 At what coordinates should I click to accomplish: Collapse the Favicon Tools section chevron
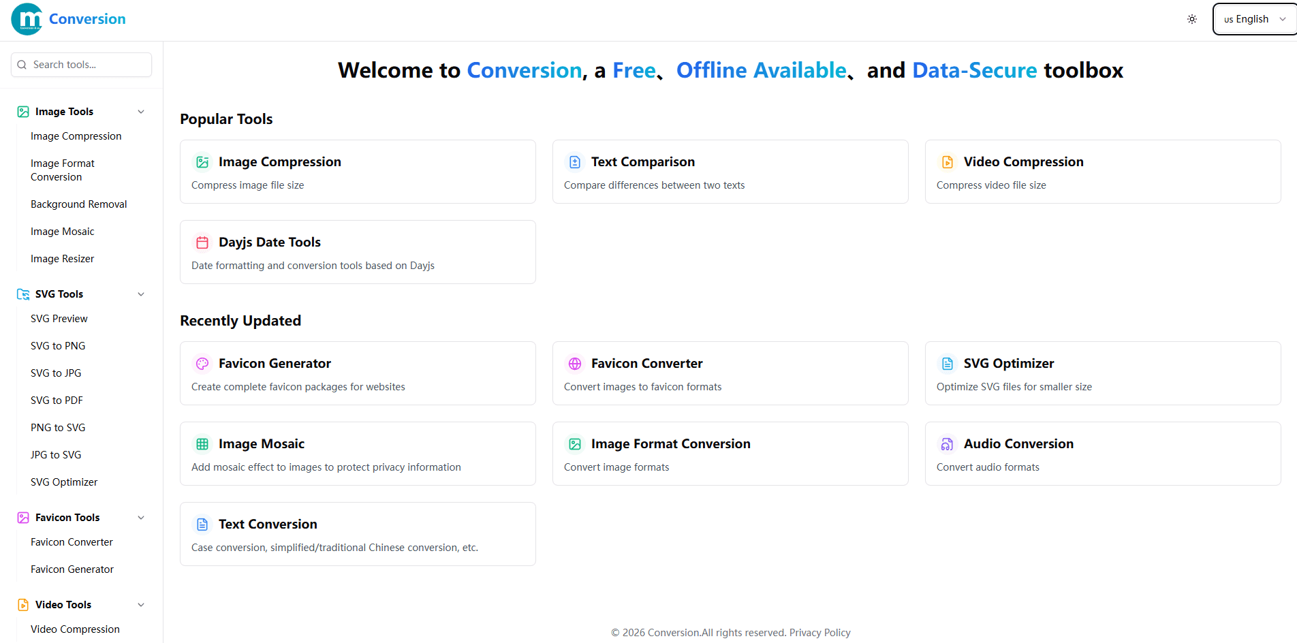[141, 518]
